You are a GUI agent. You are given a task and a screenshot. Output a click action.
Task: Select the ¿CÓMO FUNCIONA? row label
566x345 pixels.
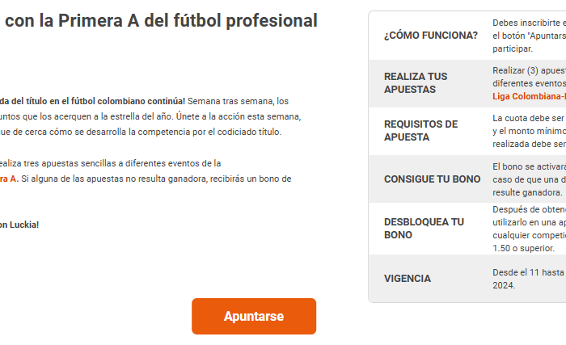(431, 36)
